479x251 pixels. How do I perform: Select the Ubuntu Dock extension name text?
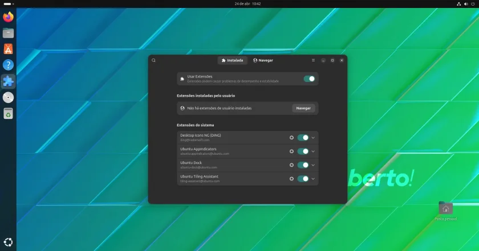[x=191, y=163]
